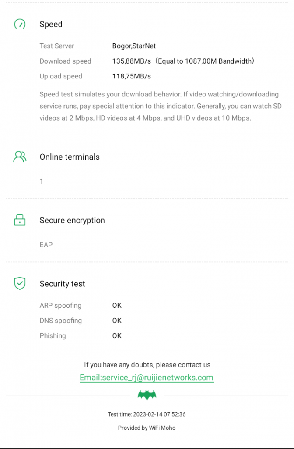Click the Online terminals people icon
The image size is (294, 449).
coord(20,157)
